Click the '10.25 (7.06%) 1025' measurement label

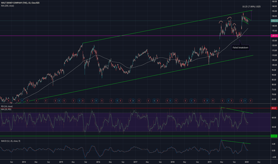click(251, 7)
